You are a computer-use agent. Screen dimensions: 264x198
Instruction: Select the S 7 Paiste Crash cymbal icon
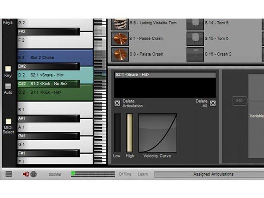click(x=120, y=38)
